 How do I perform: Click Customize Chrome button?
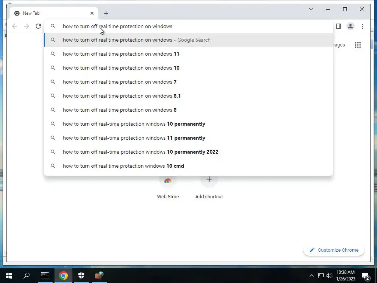click(x=334, y=250)
